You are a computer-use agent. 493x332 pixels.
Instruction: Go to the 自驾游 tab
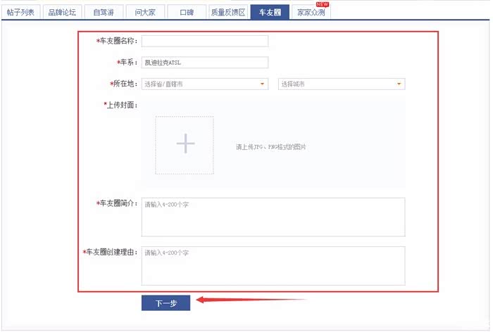tap(104, 13)
